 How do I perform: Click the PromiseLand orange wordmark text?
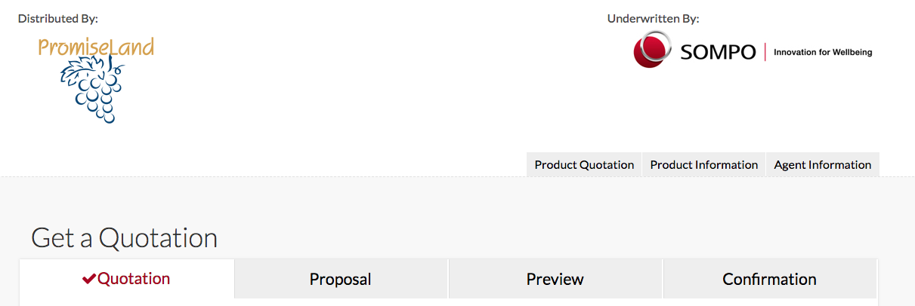[96, 47]
